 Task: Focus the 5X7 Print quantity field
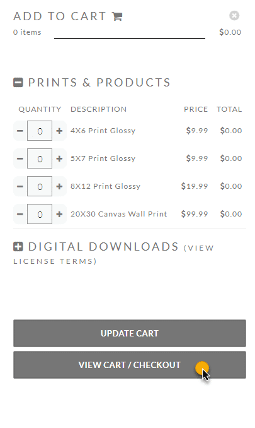(40, 158)
